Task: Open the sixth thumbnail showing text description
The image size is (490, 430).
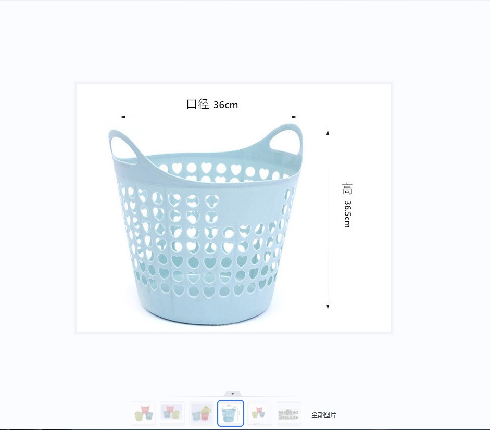Action: point(289,413)
